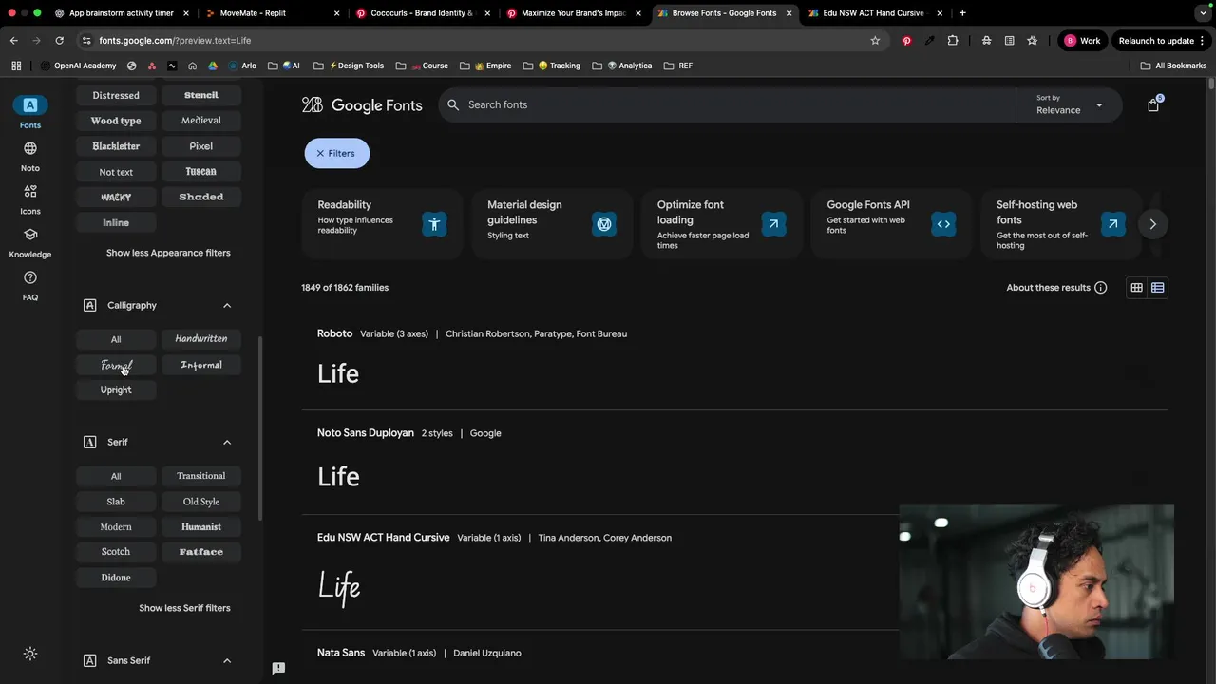1216x684 pixels.
Task: Close the Filters panel button
Action: 336,153
